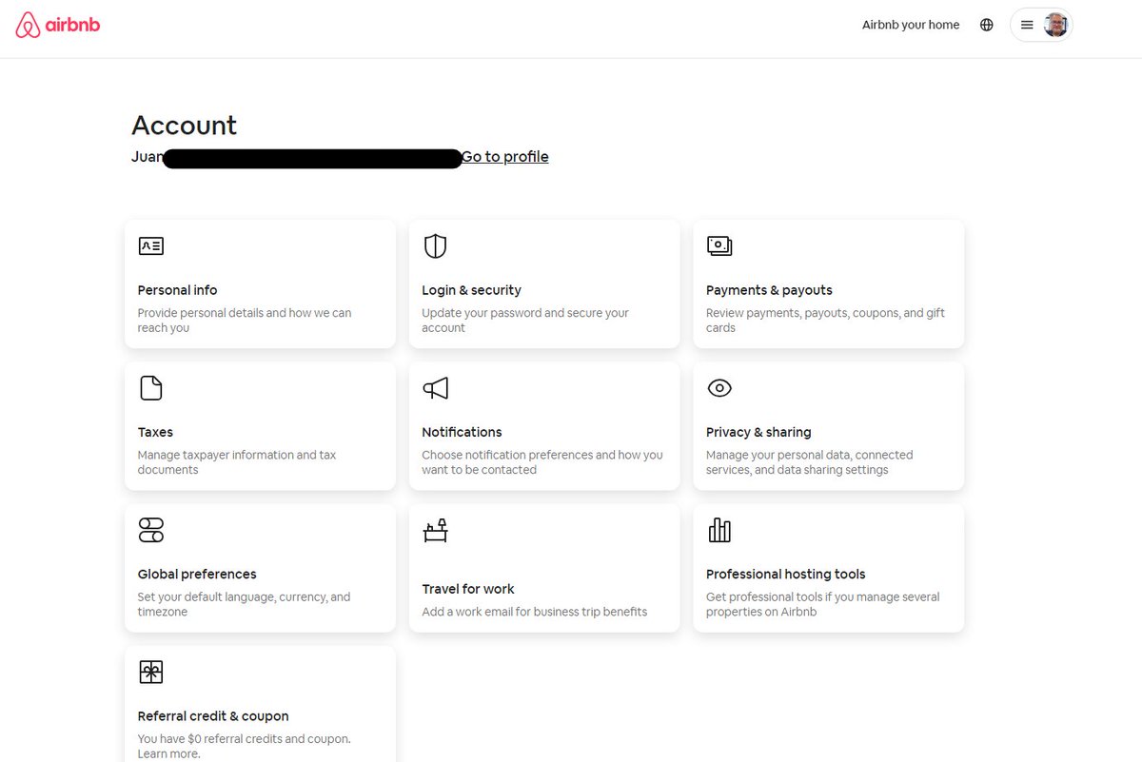Open the Professional hosting tools heading

(786, 575)
